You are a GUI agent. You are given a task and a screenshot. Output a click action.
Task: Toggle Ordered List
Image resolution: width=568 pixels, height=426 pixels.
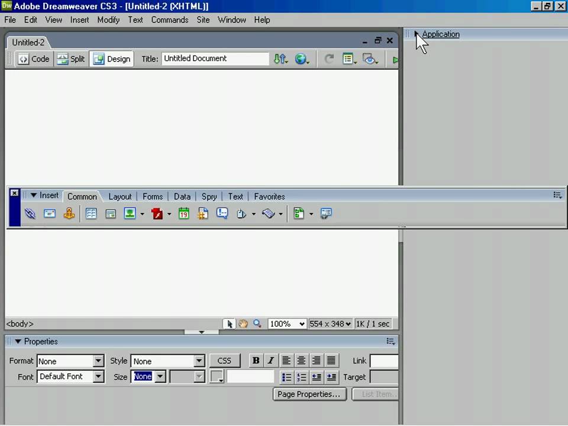301,377
